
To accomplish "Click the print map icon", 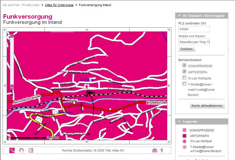I will click(155, 150).
